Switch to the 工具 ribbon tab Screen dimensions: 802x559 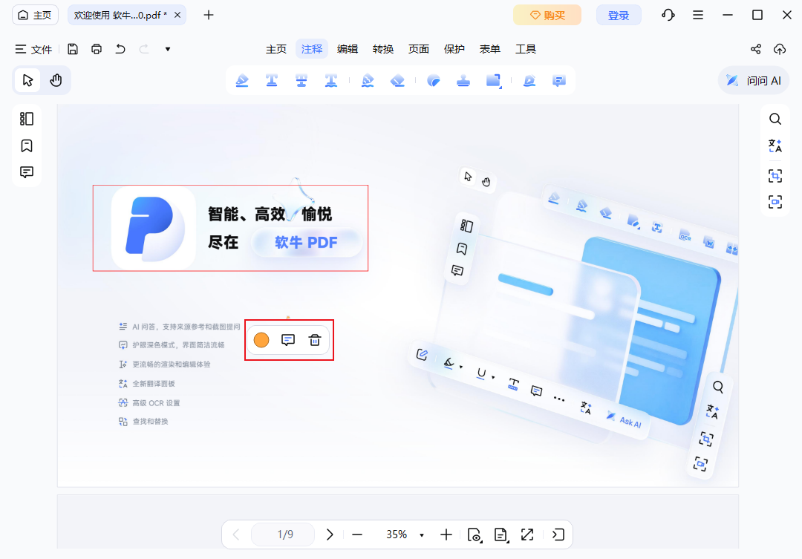(x=525, y=49)
